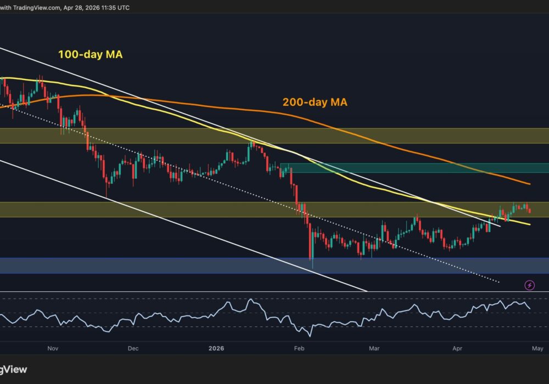Click the orange 200-day MA line end

point(529,184)
